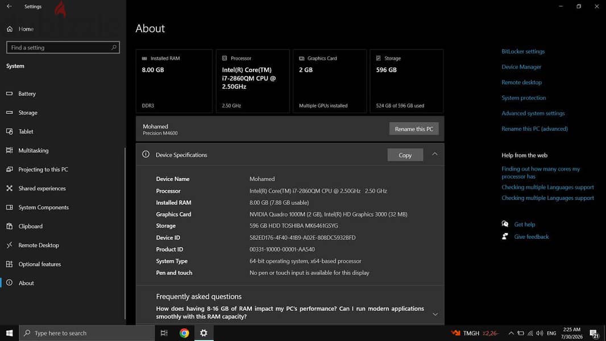Open the TMGH stock widget in taskbar
The width and height of the screenshot is (606, 341).
pos(475,333)
